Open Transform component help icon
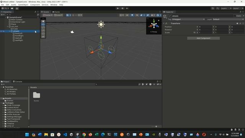Image resolution: width=245 pixels, height=138 pixels. pyautogui.click(x=237, y=23)
